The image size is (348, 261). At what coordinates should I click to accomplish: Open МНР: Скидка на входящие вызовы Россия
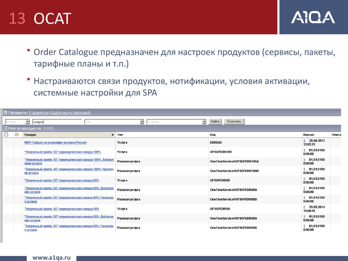[55, 142]
